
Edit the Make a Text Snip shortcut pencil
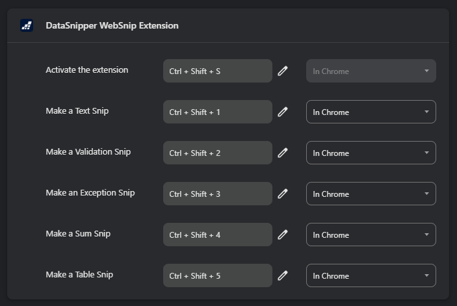click(282, 112)
